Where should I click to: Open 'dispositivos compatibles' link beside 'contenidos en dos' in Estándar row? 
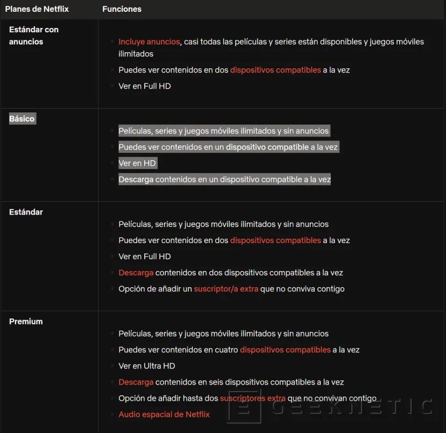pyautogui.click(x=275, y=240)
